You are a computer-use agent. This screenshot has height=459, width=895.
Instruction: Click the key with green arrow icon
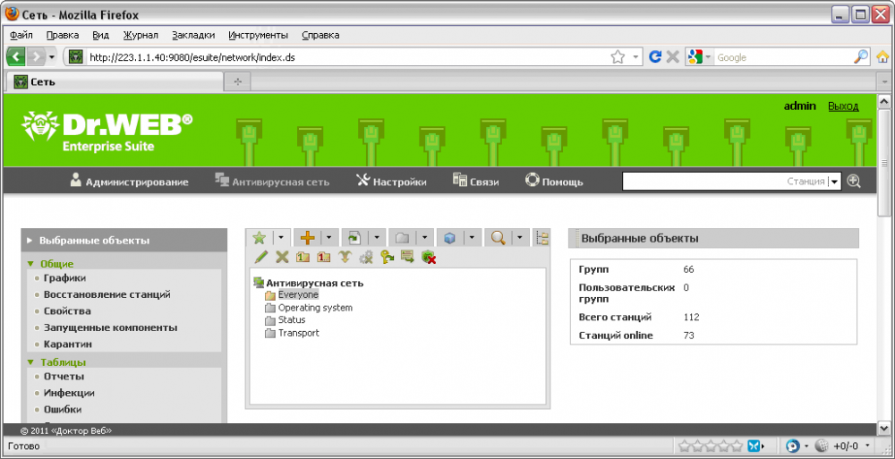click(387, 258)
